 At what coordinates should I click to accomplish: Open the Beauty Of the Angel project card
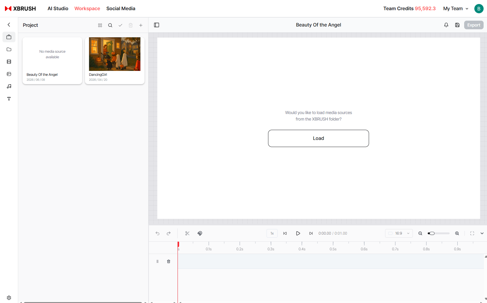click(52, 61)
